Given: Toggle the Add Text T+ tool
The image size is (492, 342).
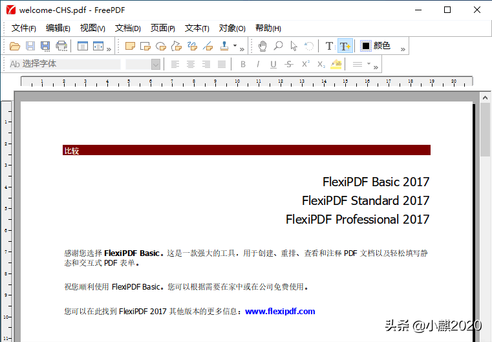Looking at the screenshot, I should pyautogui.click(x=345, y=46).
